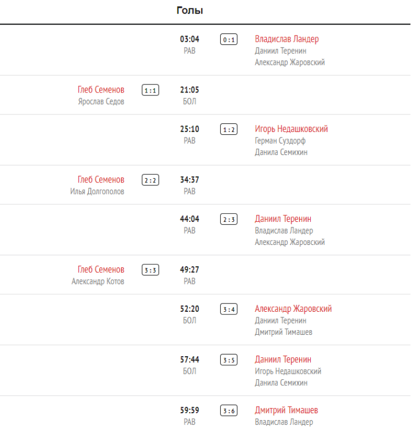The width and height of the screenshot is (411, 434).
Task: Select scorer Игорь Недашковский on the 1:2 goal
Action: coord(291,129)
